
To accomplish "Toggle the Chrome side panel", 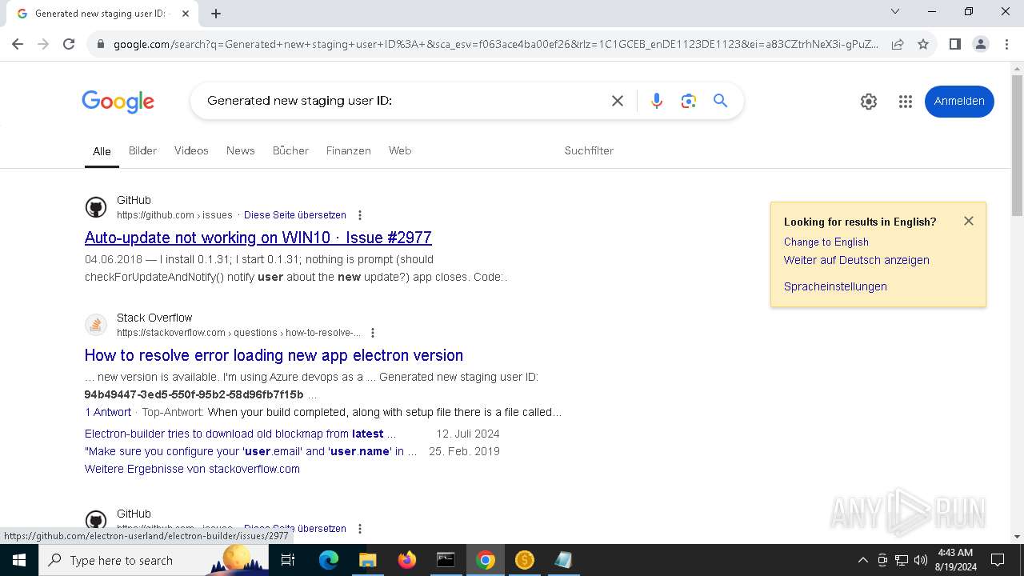I will 954,44.
